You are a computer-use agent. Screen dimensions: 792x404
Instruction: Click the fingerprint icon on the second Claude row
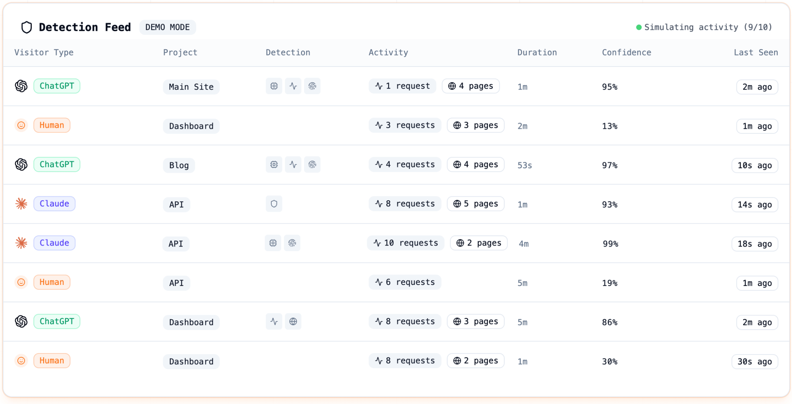[292, 243]
